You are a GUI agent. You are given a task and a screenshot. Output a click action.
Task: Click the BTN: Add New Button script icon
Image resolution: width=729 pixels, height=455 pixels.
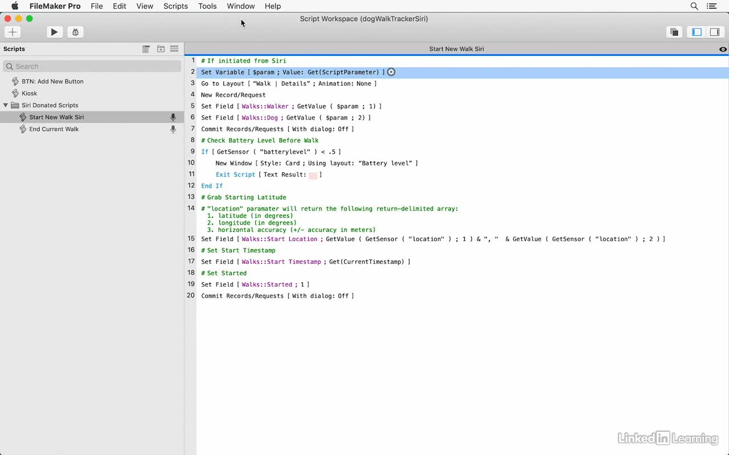[x=15, y=81]
